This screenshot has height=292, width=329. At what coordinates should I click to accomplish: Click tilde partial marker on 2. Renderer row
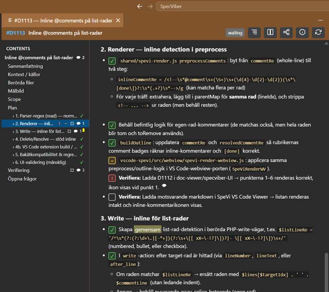[66, 124]
